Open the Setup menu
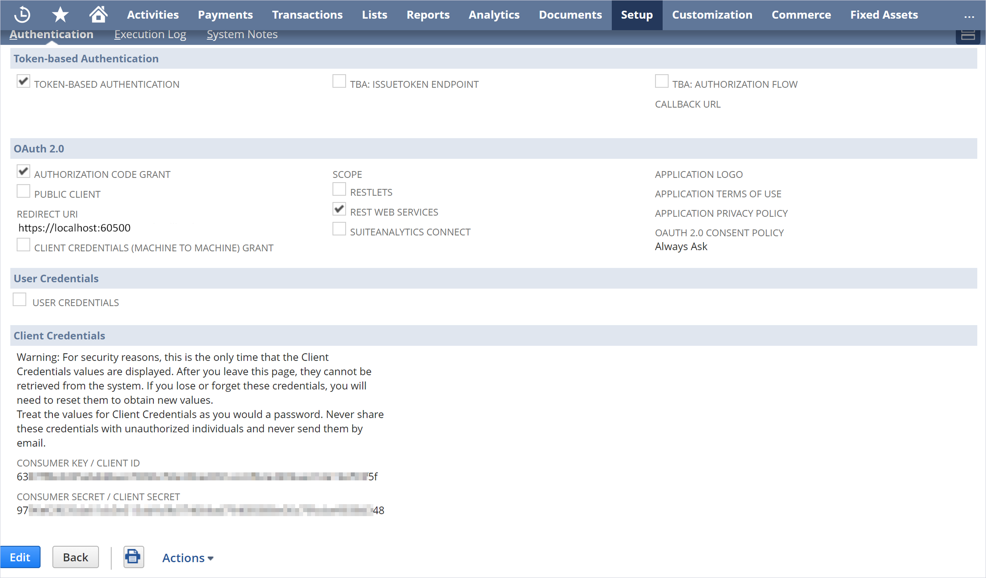Image resolution: width=986 pixels, height=578 pixels. coord(637,15)
